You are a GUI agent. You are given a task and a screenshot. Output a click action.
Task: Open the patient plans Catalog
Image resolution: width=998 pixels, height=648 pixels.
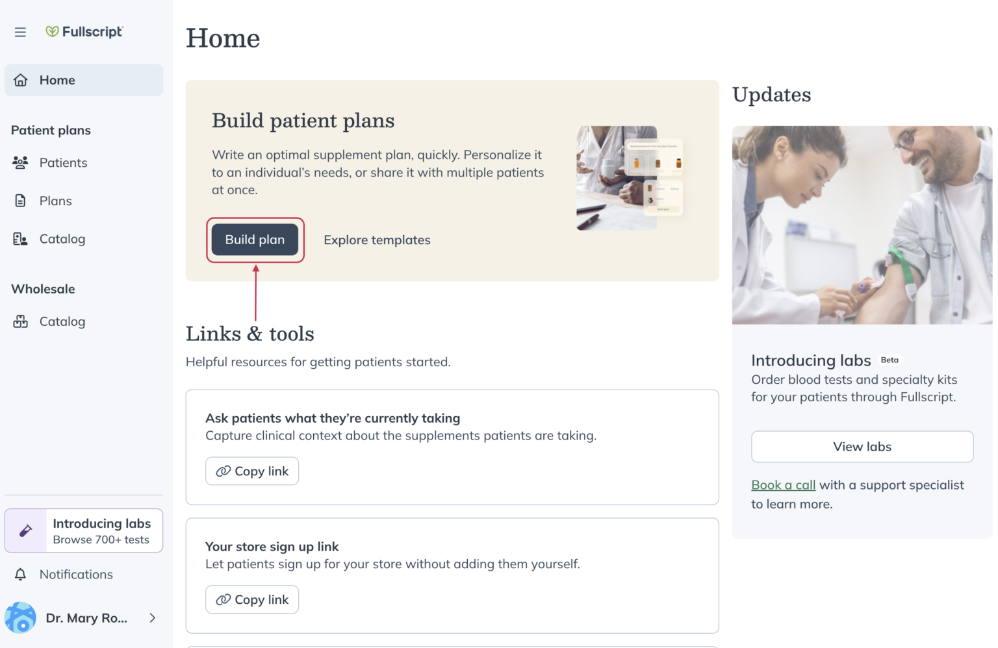[62, 239]
